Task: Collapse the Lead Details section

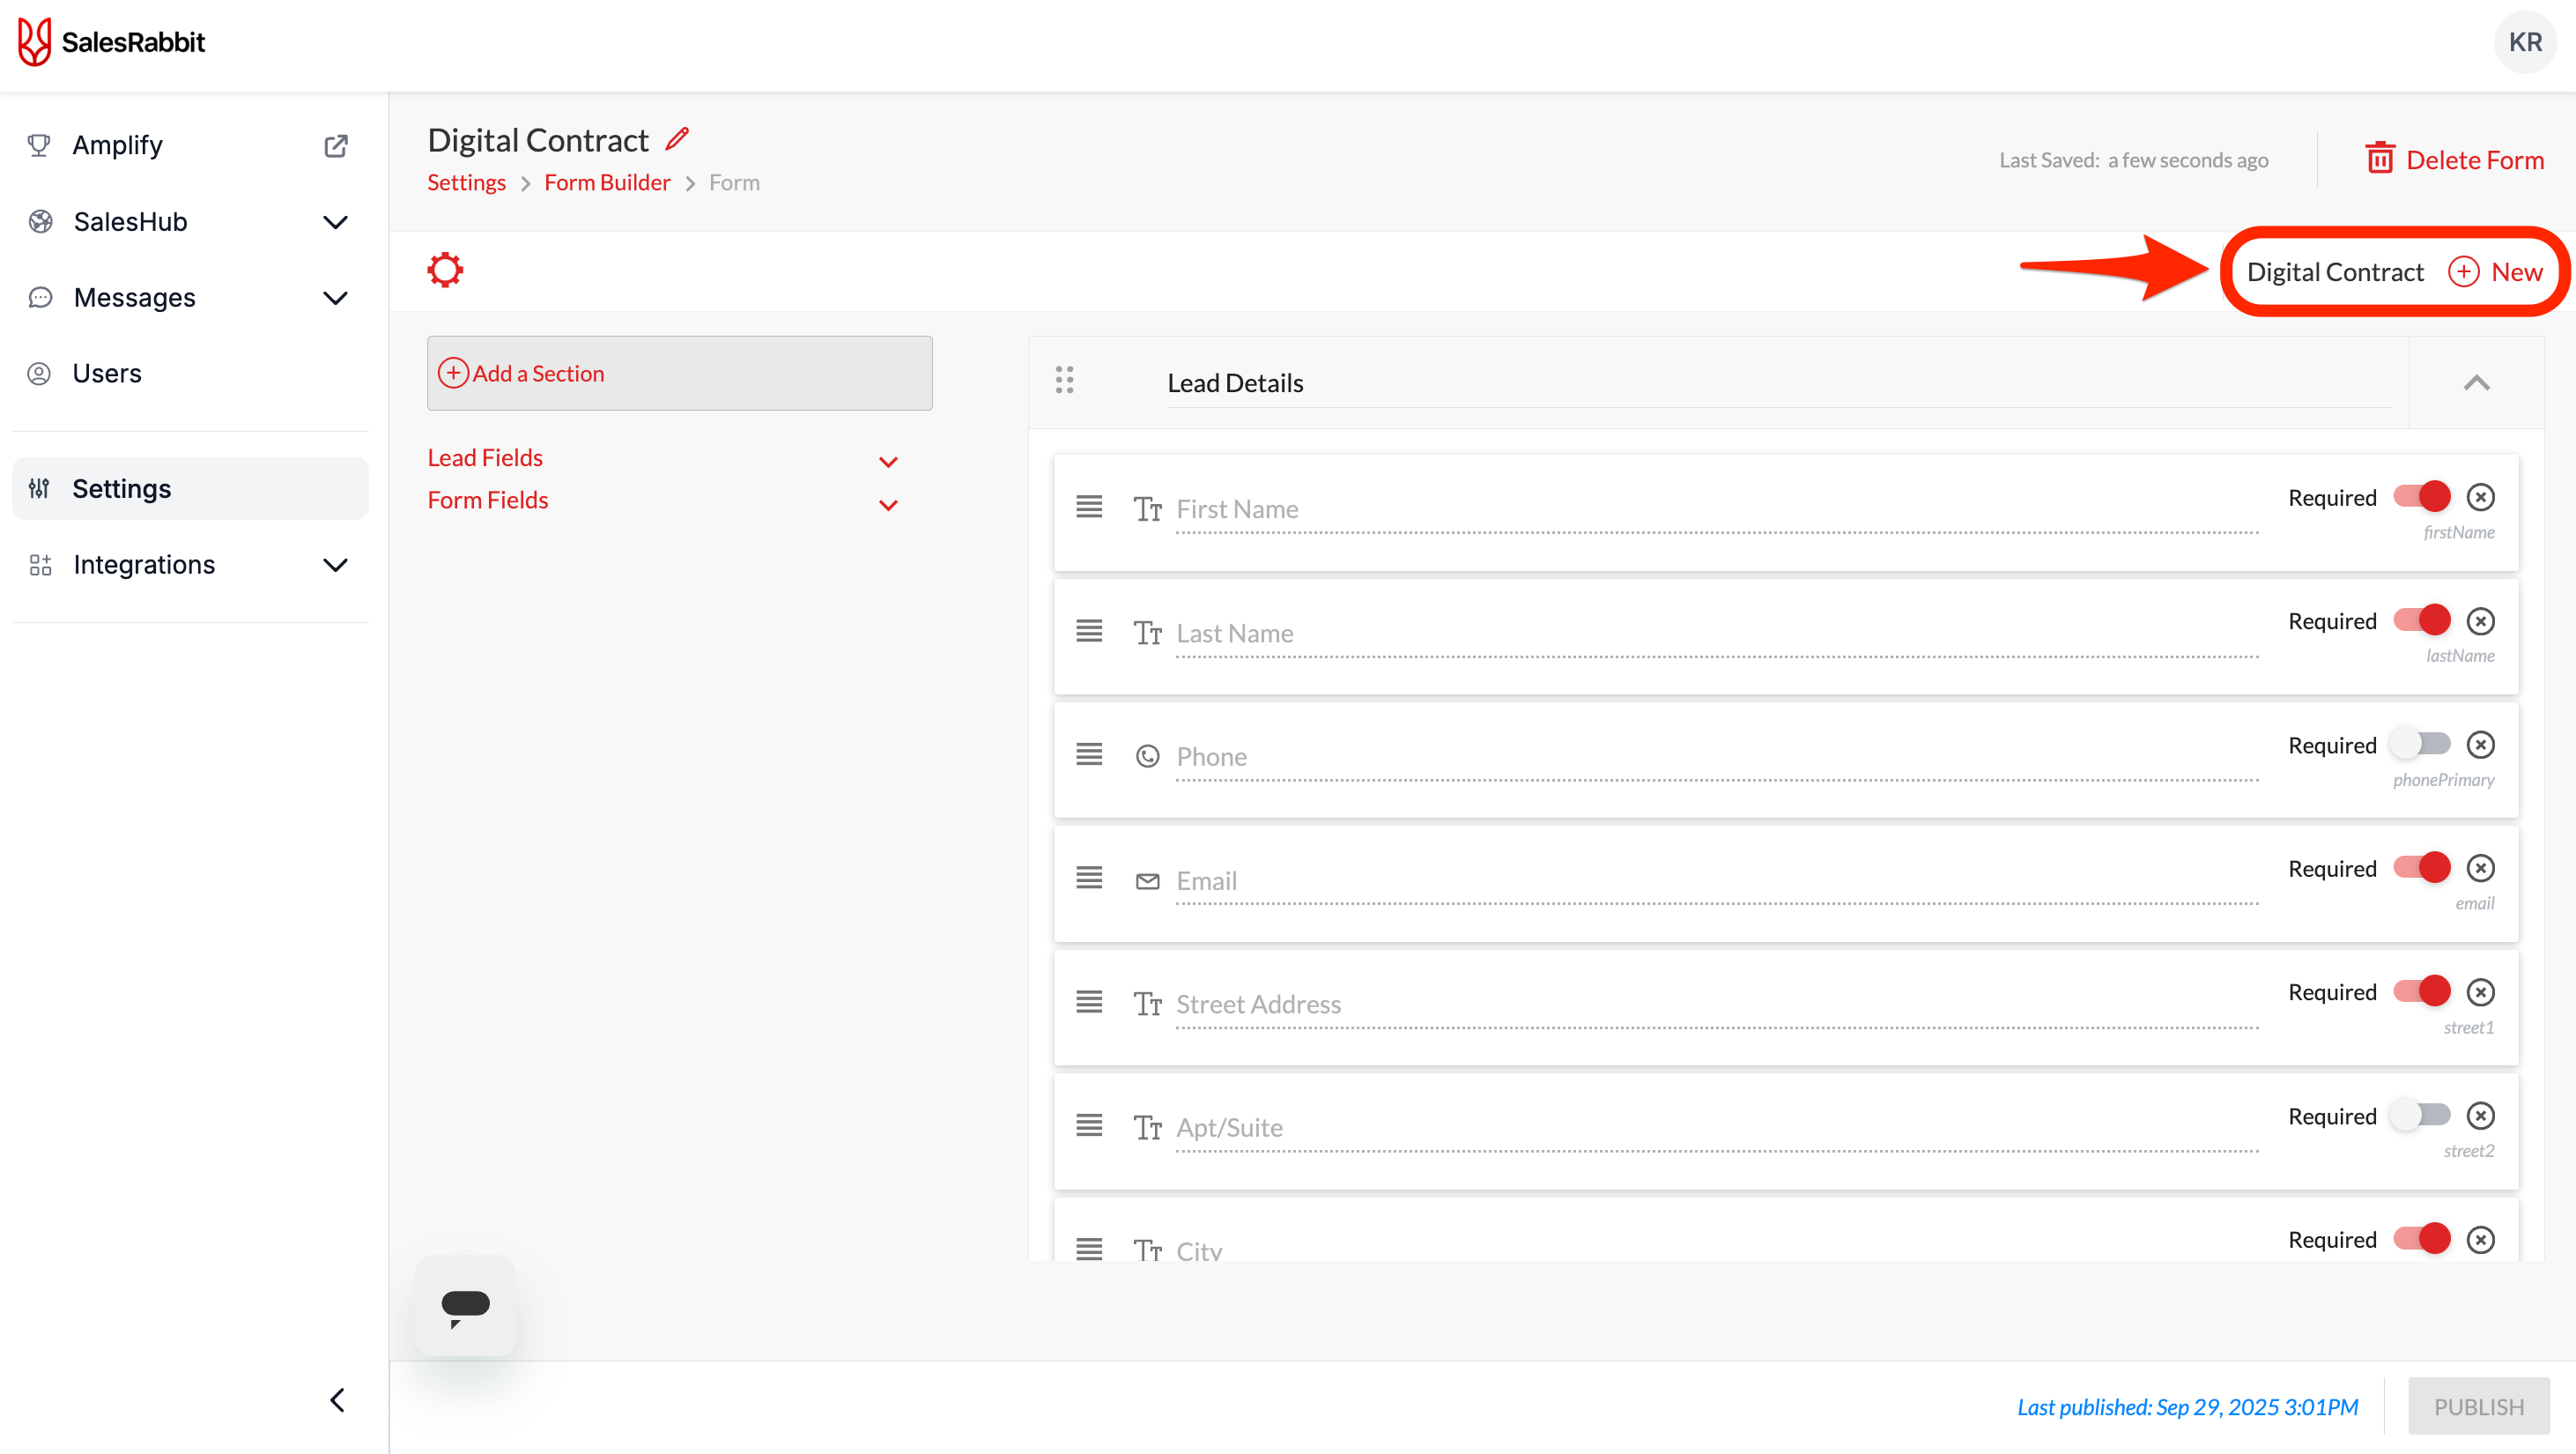Action: pyautogui.click(x=2476, y=383)
